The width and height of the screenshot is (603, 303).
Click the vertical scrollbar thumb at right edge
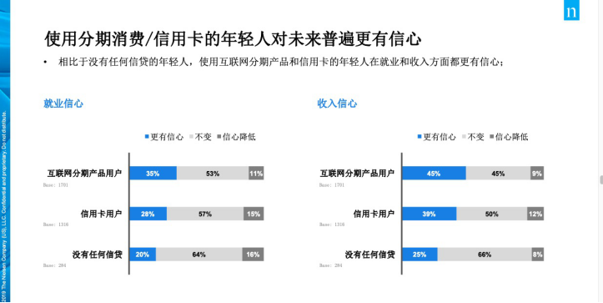(x=601, y=179)
